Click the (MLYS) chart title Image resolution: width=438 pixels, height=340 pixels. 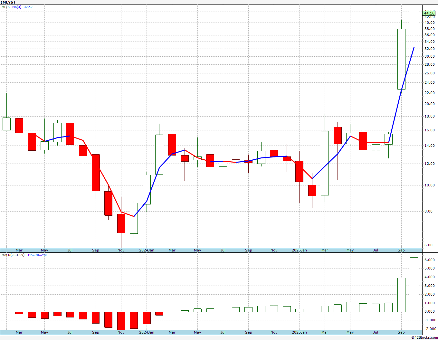[8, 2]
